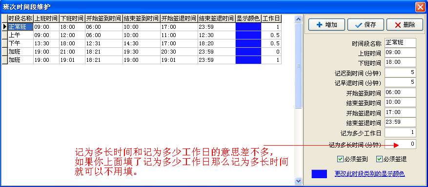Click the color cell in the 上午 row

(248, 36)
